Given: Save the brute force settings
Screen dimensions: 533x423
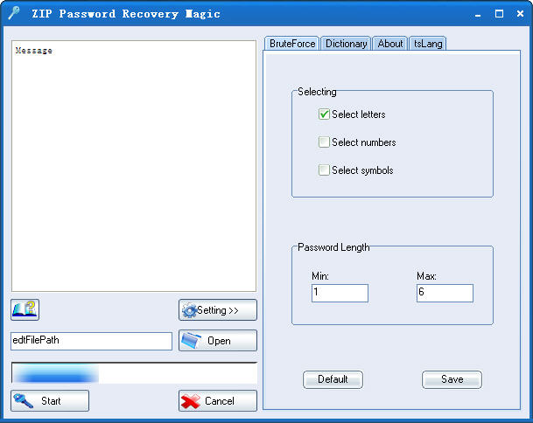Looking at the screenshot, I should (x=452, y=379).
